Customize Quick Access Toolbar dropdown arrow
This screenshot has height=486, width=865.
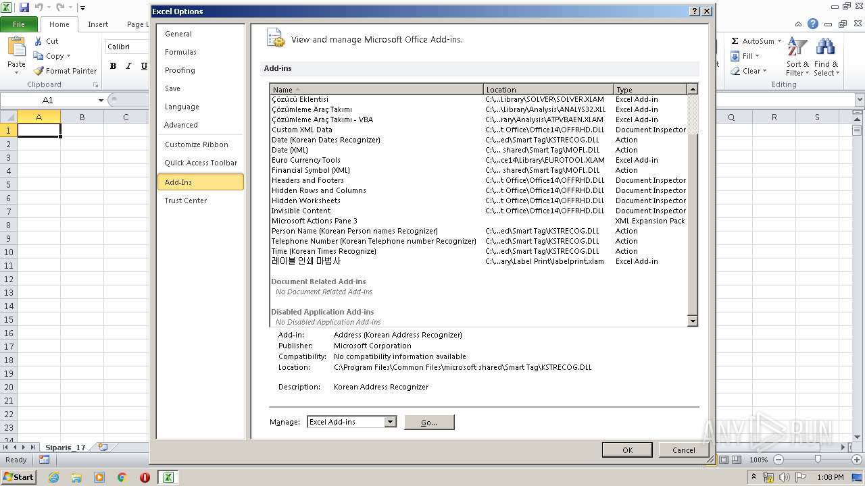pyautogui.click(x=82, y=7)
